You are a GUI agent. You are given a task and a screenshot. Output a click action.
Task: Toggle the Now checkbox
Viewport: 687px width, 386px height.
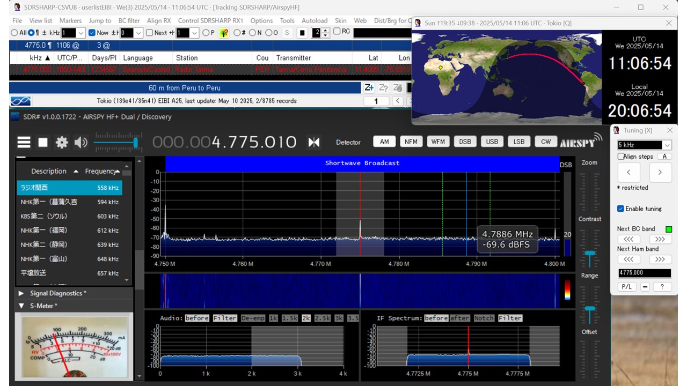(92, 33)
